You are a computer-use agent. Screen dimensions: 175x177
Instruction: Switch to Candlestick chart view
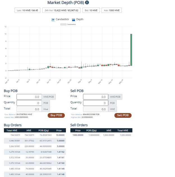(x=60, y=19)
